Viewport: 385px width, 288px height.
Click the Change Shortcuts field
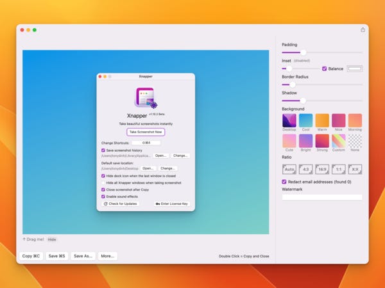pyautogui.click(x=146, y=143)
